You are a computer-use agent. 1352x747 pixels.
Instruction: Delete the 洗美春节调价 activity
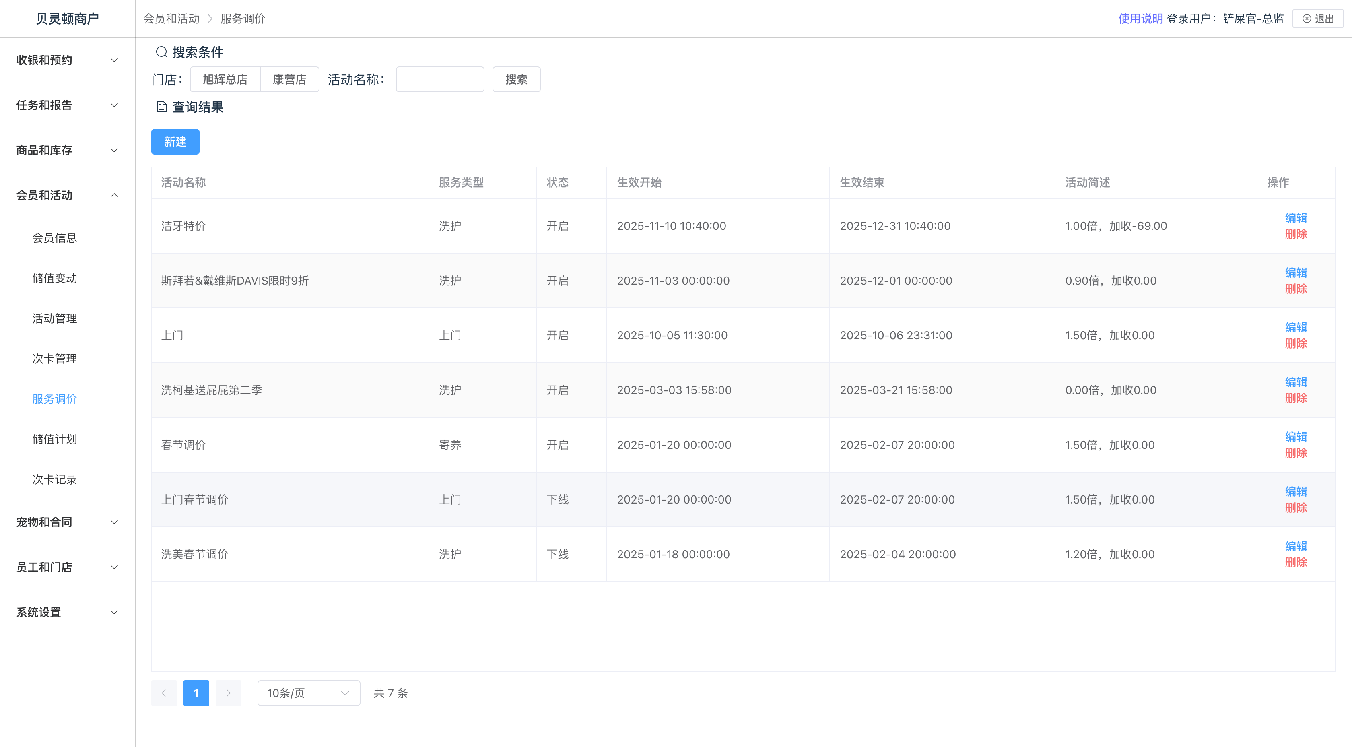1295,562
